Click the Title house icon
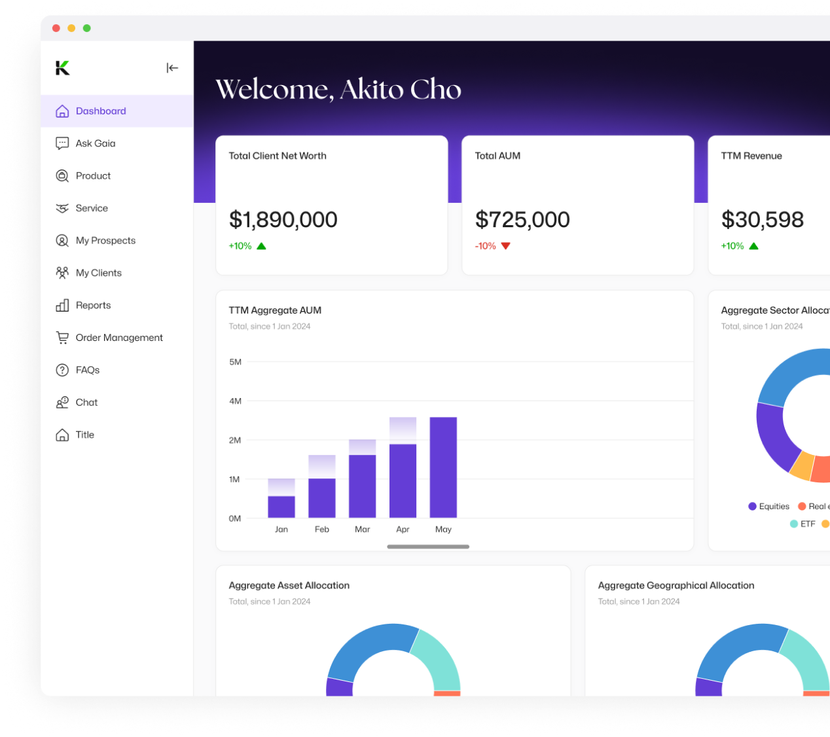Screen dimensions: 830x737 tap(62, 435)
